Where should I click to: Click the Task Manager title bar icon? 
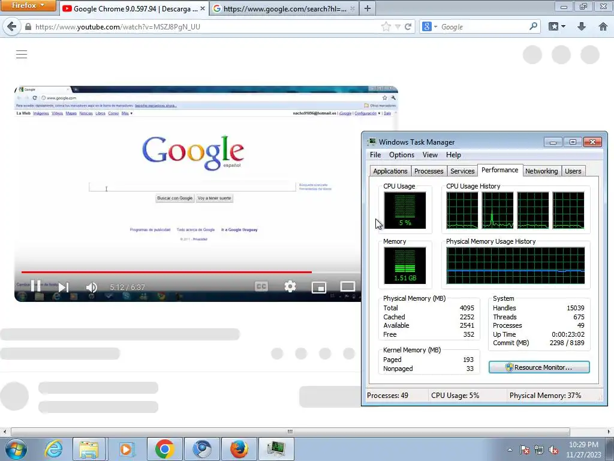[372, 142]
